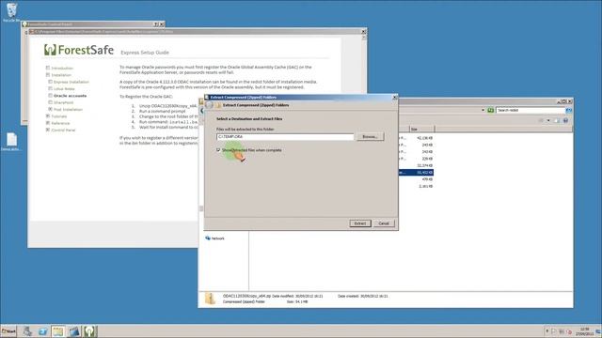Screen dimensions: 602x338
Task: Open Server Manager from the taskbar
Action: click(27, 331)
